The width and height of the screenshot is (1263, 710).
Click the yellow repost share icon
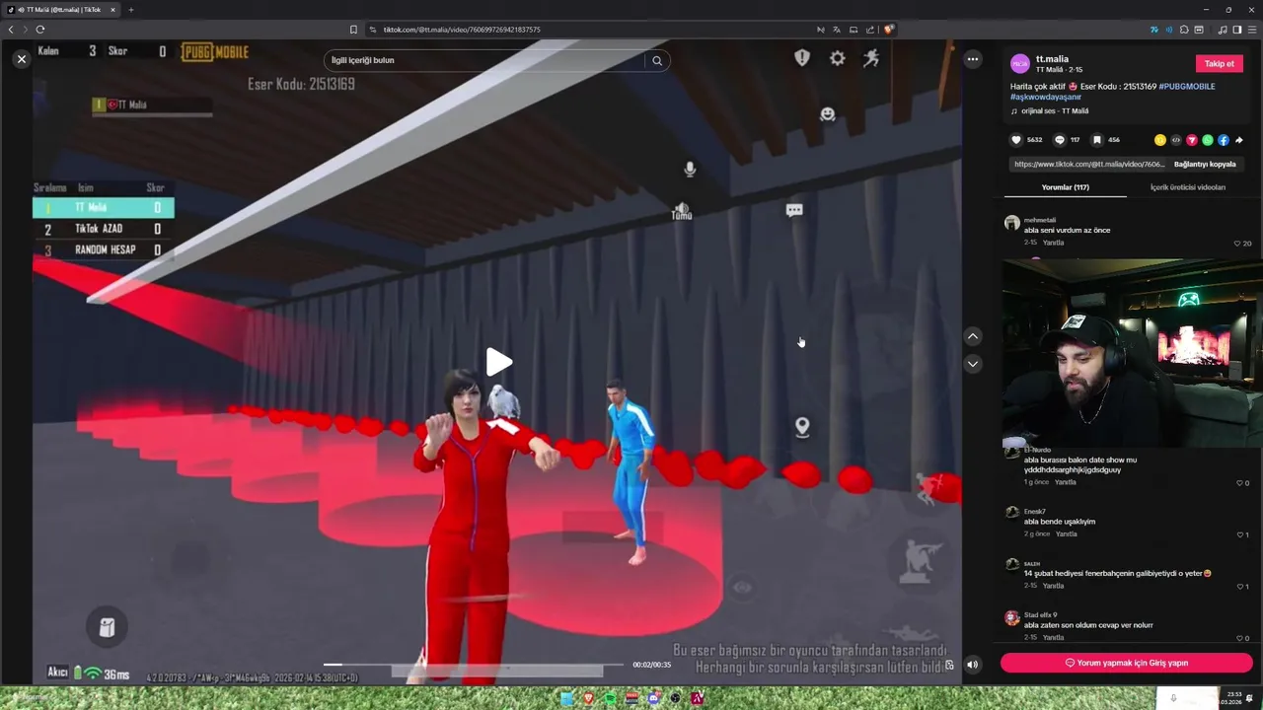[x=1160, y=140]
